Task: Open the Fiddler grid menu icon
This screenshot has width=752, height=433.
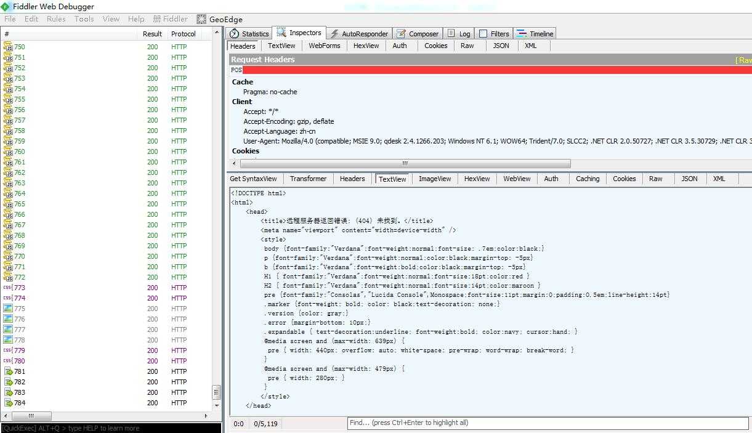Action: tap(157, 19)
